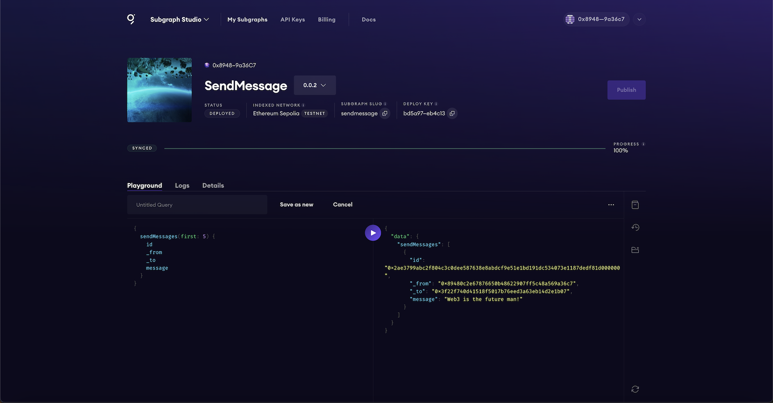Click the SendMessage subgraph thumbnail image
The image size is (773, 403).
(x=159, y=90)
